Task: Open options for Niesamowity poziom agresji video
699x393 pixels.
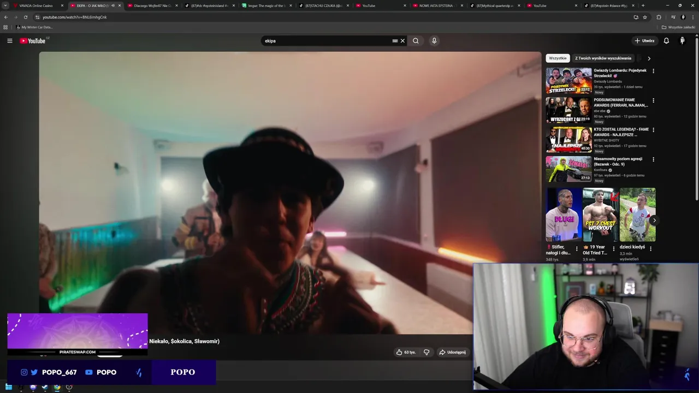Action: [653, 159]
